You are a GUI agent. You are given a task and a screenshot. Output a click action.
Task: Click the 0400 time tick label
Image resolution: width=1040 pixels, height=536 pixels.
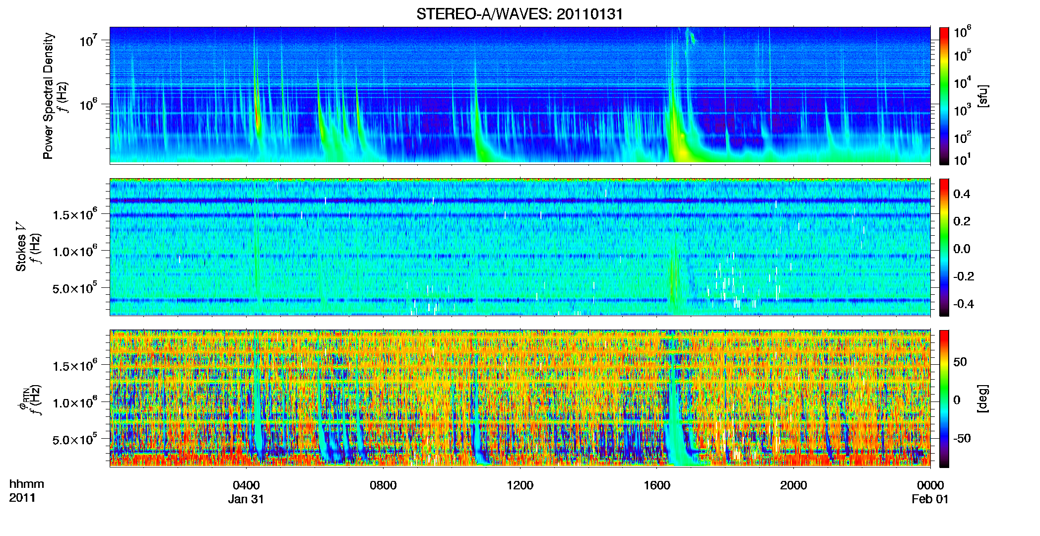click(x=246, y=485)
